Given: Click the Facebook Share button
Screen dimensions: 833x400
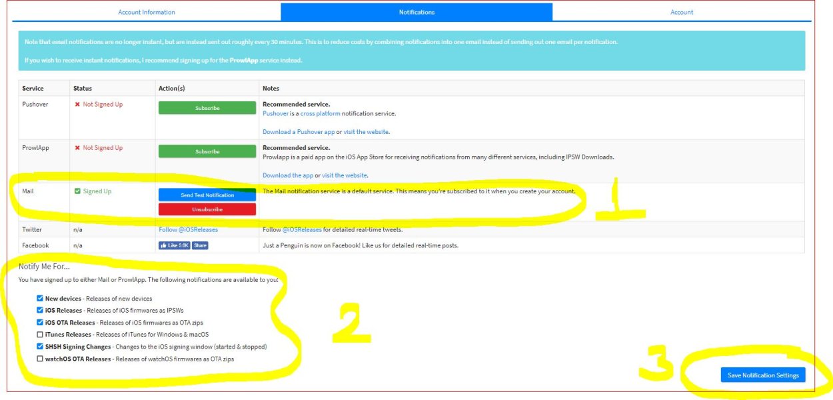Looking at the screenshot, I should pos(200,245).
